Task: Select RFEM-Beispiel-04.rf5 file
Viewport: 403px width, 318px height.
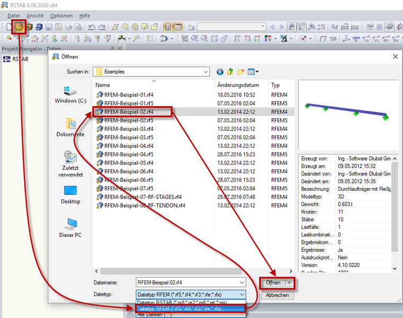Action: point(129,154)
